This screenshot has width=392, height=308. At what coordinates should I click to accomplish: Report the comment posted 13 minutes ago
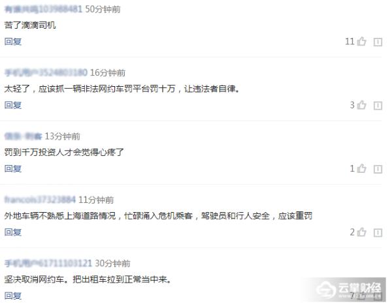tap(378, 169)
